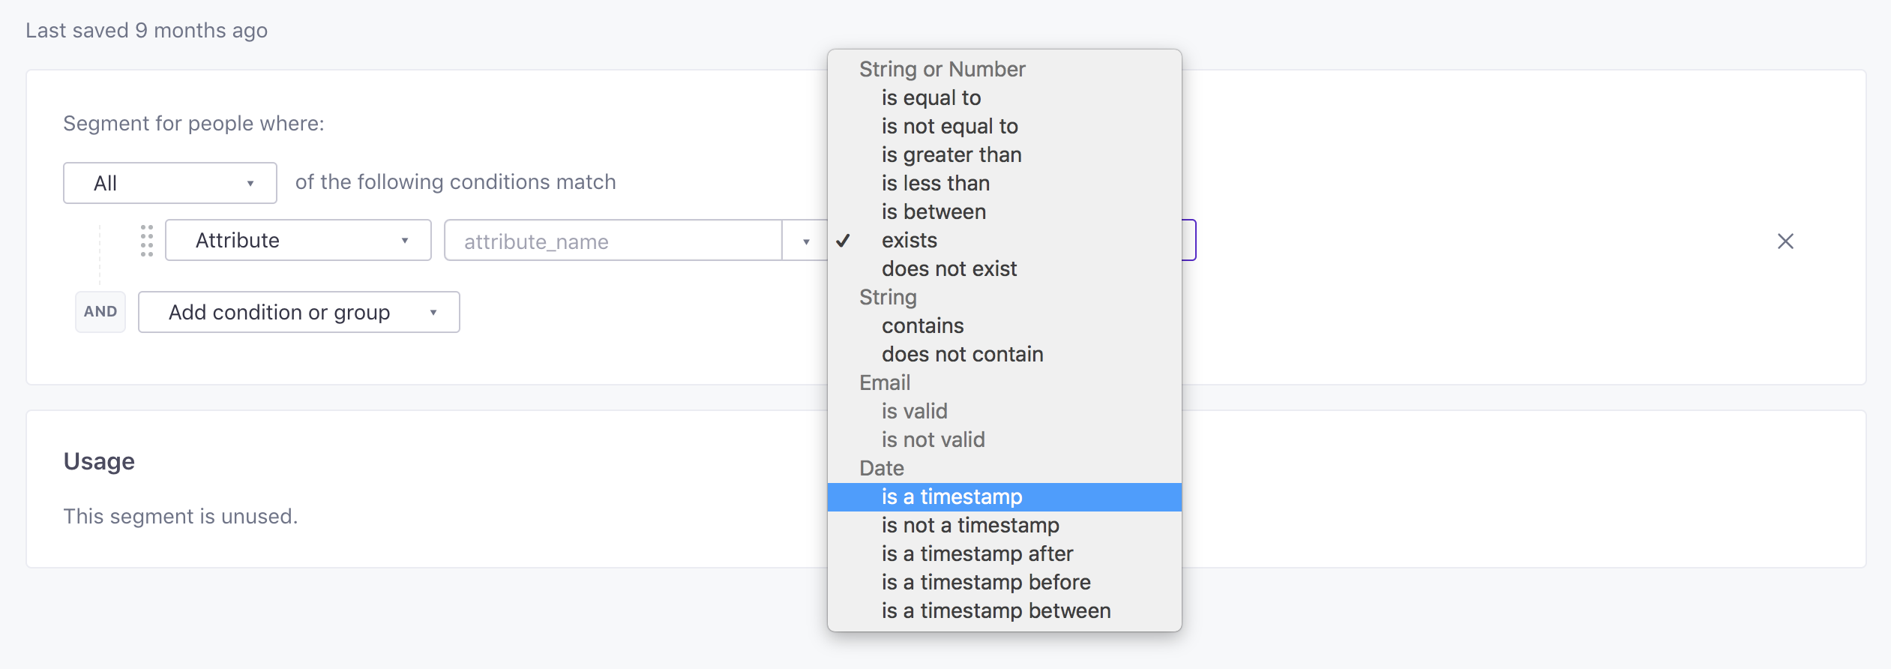Choose is not valid under Email
The image size is (1891, 669).
tap(934, 439)
